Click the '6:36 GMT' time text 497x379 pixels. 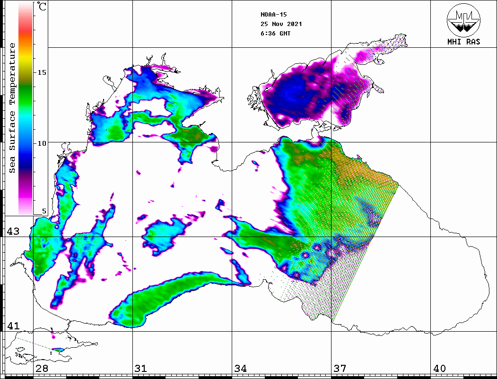click(x=275, y=34)
